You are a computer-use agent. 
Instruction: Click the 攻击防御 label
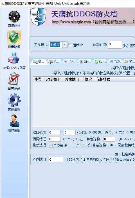pos(14,47)
